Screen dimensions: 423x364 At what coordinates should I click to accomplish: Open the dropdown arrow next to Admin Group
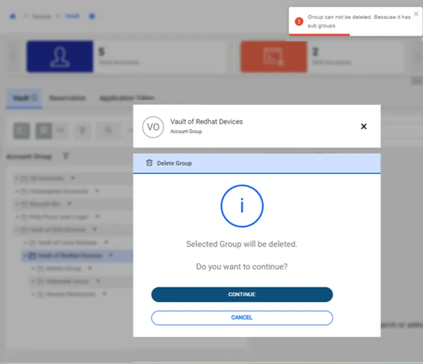click(x=90, y=268)
